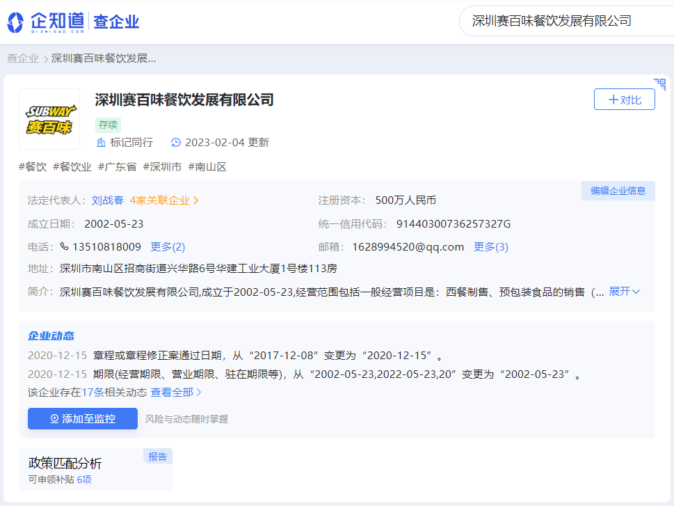Click the clock icon beside 2023-02-04 更新
The width and height of the screenshot is (674, 506).
[x=176, y=143]
